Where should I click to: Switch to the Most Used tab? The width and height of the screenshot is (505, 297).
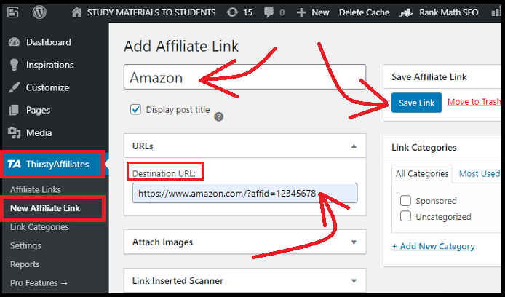480,174
